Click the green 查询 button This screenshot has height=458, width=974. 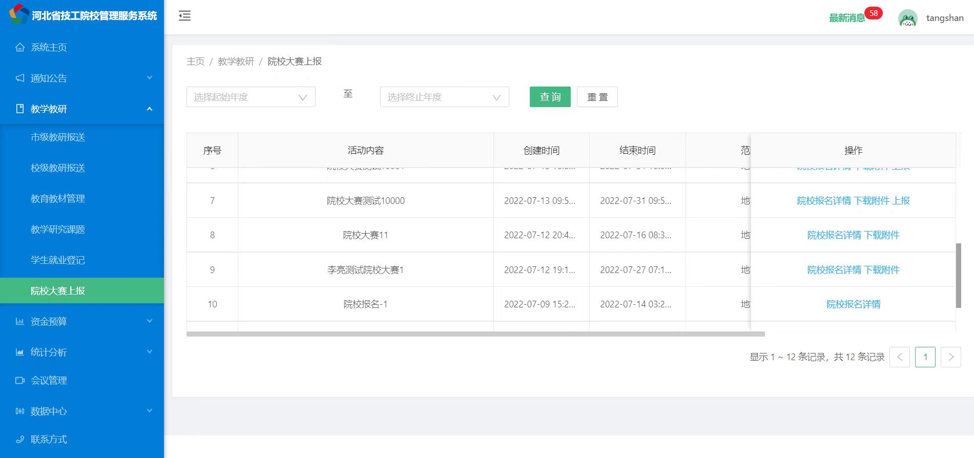(x=550, y=97)
